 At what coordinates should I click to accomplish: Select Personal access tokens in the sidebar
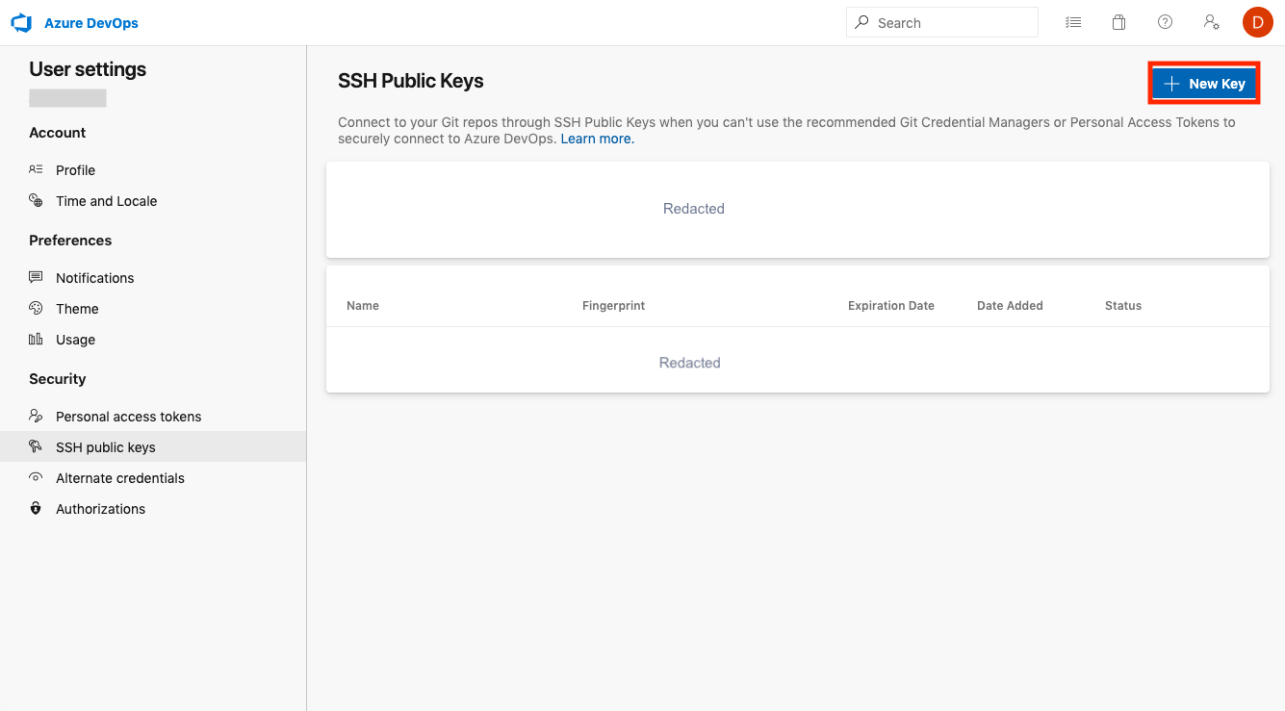coord(128,416)
